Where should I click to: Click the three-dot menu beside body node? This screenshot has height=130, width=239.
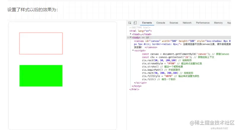click(128, 38)
